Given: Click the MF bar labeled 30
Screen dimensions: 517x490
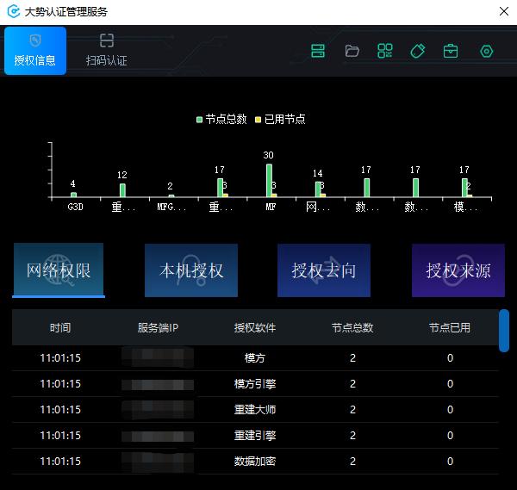Looking at the screenshot, I should coord(269,181).
